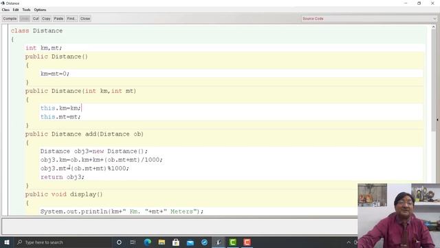
Task: Click 'public Distance add(Distance ob)' line
Action: click(84, 134)
